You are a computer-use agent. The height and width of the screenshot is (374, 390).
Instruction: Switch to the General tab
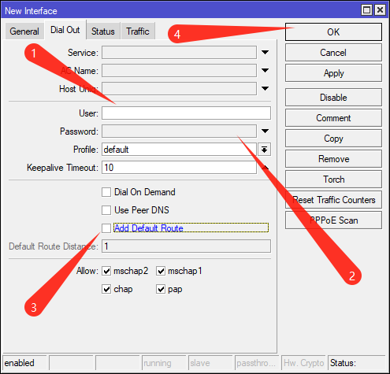pyautogui.click(x=24, y=31)
